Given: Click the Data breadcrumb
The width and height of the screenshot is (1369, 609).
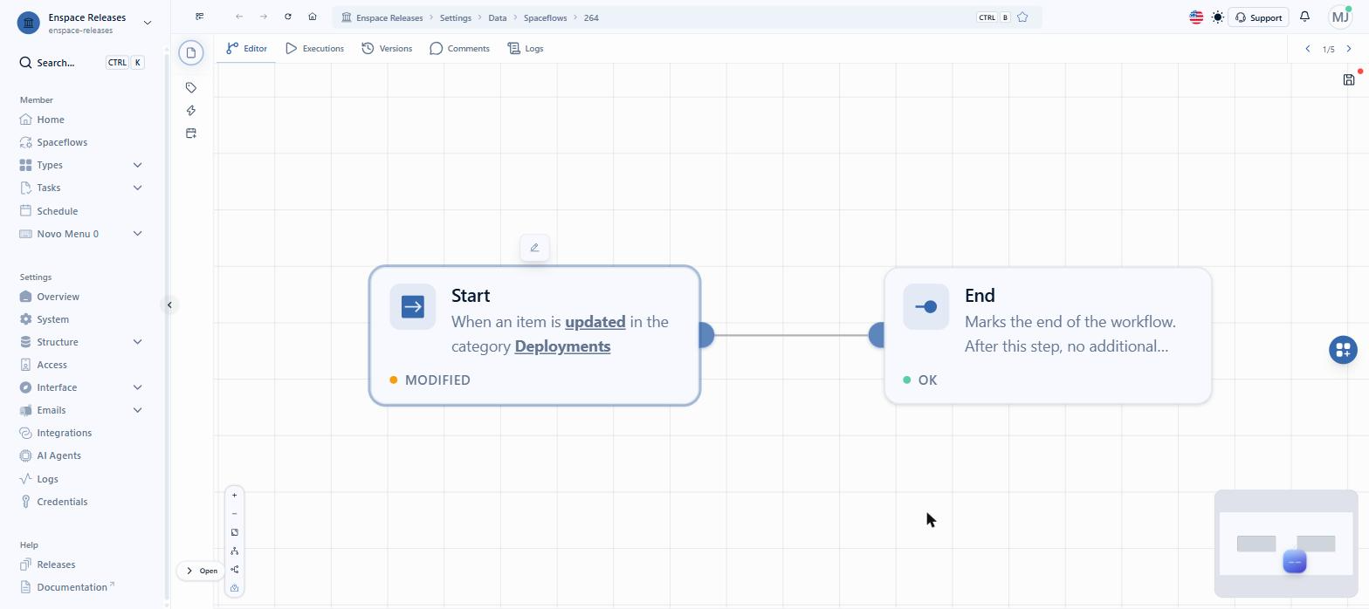Looking at the screenshot, I should (x=497, y=17).
